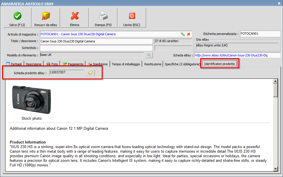Click Elimina red X button
This screenshot has width=283, height=177.
(74, 18)
